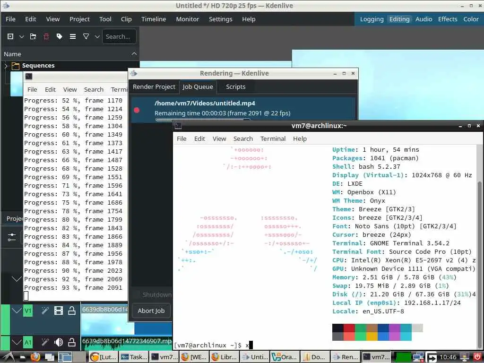This screenshot has height=363, width=484.
Task: Switch to Render Project tab
Action: point(154,87)
